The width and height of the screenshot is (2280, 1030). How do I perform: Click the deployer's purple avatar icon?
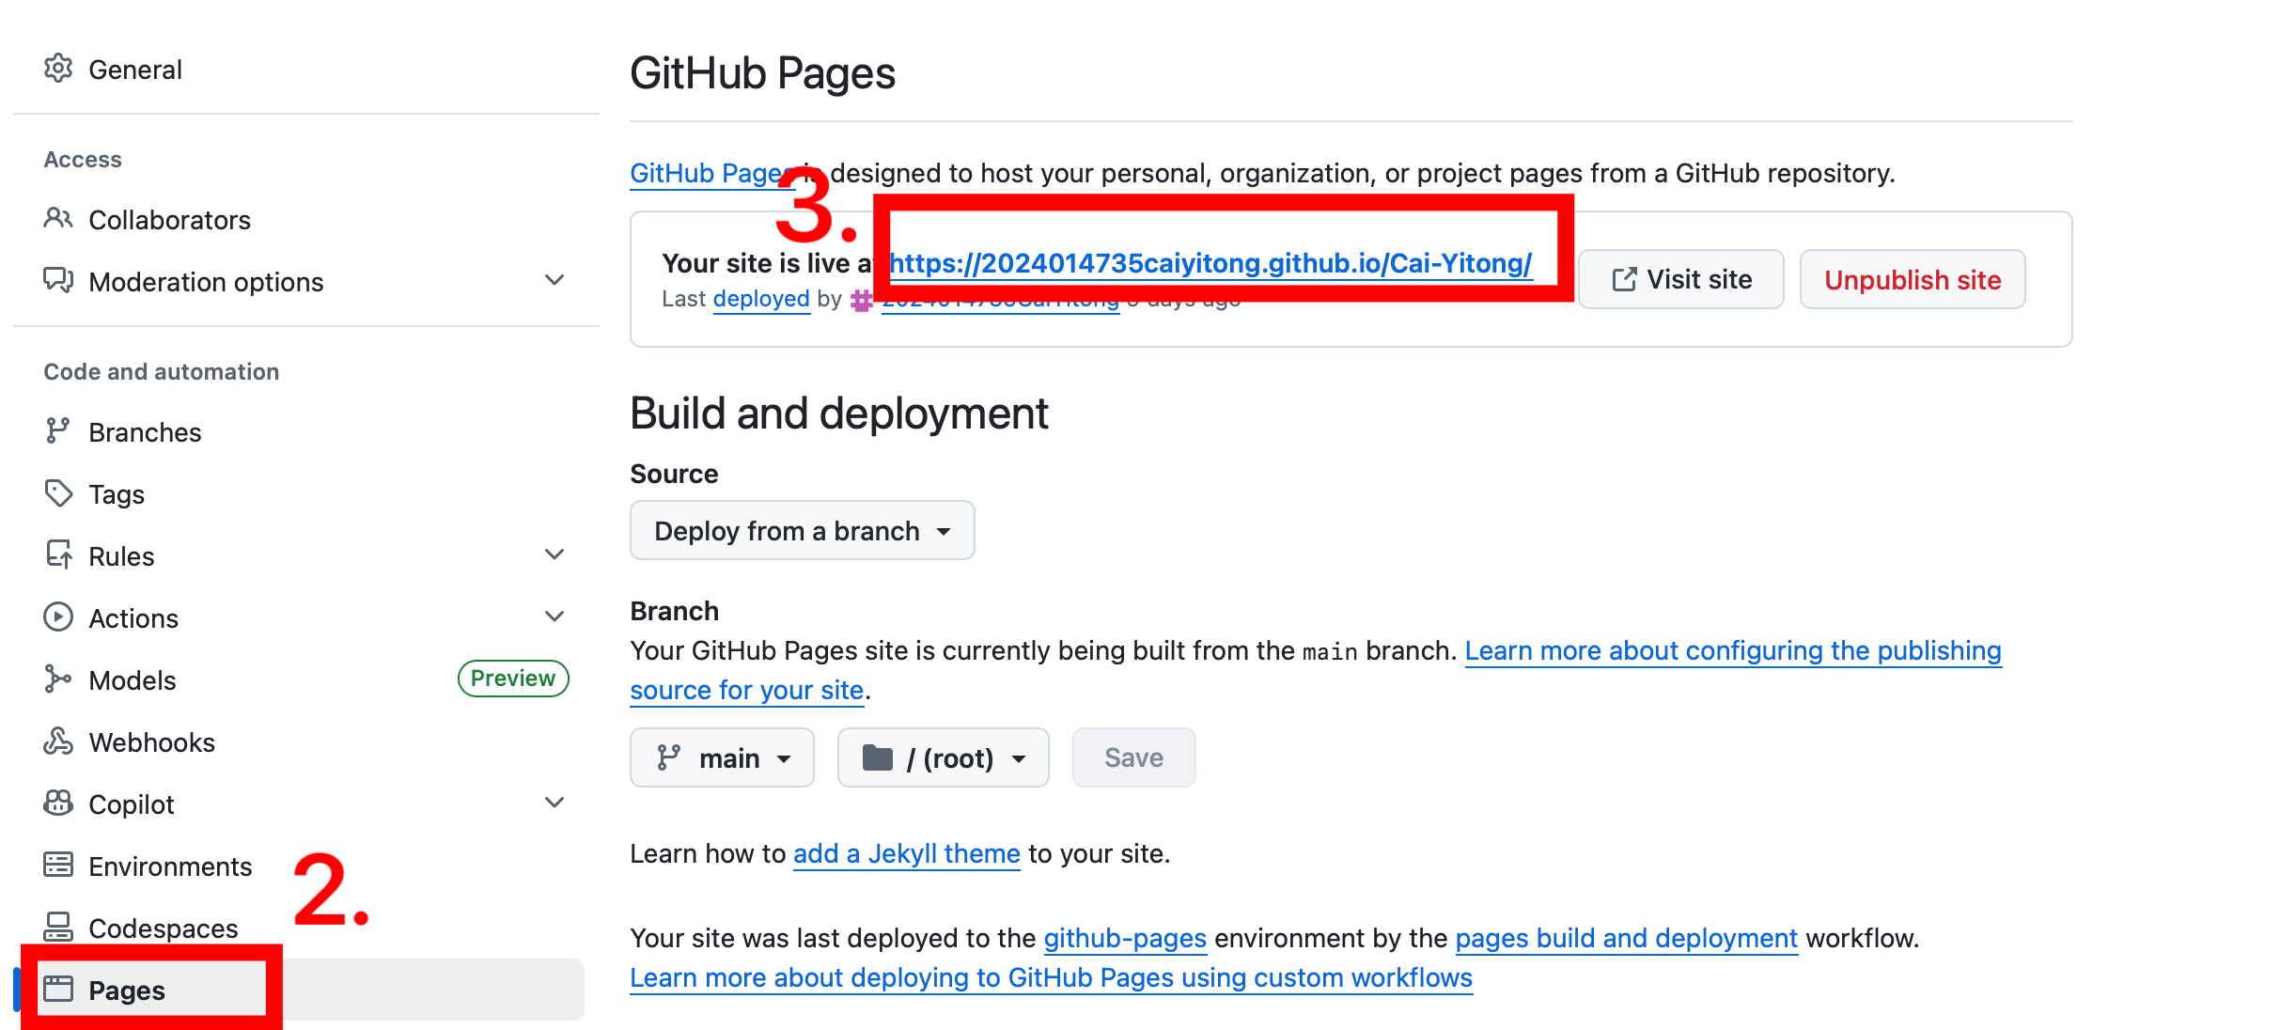(861, 300)
